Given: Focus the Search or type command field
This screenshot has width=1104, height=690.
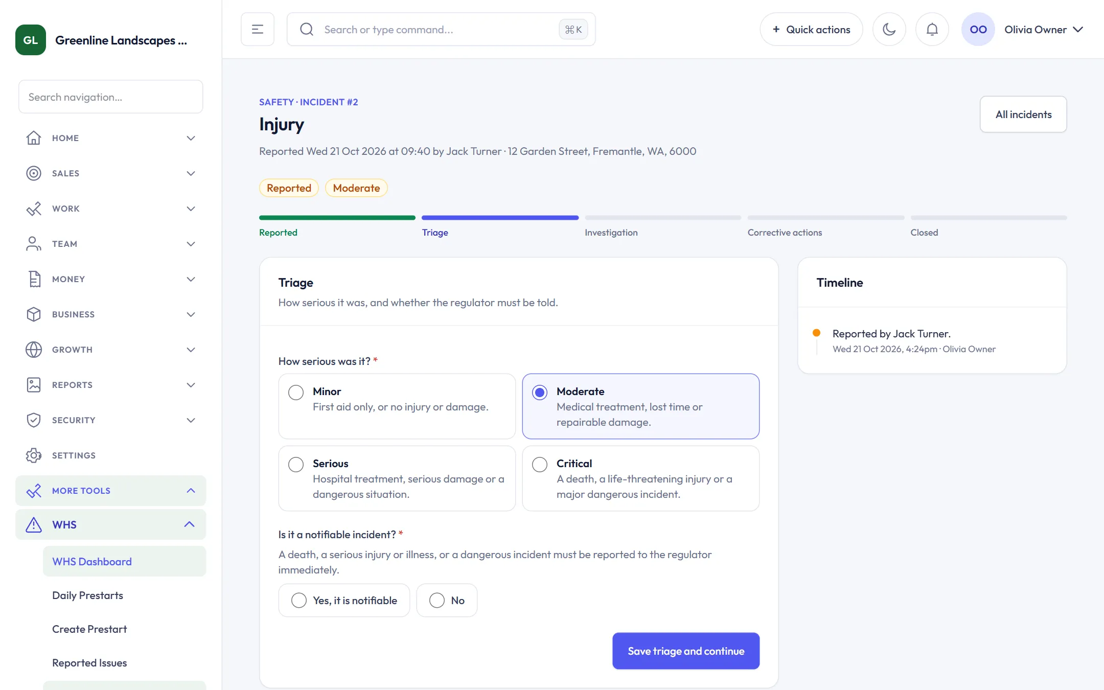Looking at the screenshot, I should [x=441, y=29].
